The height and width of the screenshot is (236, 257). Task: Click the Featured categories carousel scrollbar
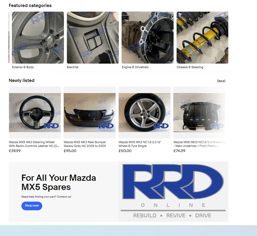tap(139, 72)
